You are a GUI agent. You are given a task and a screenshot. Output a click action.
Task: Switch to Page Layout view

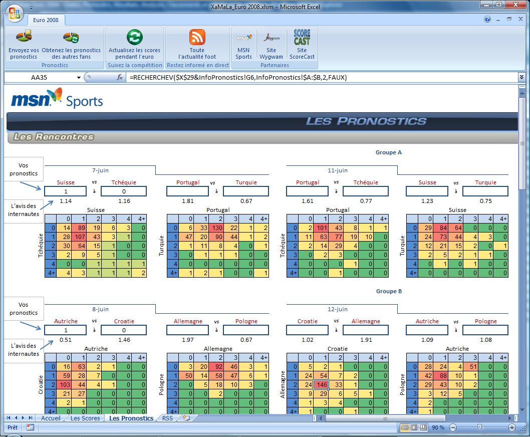click(414, 427)
